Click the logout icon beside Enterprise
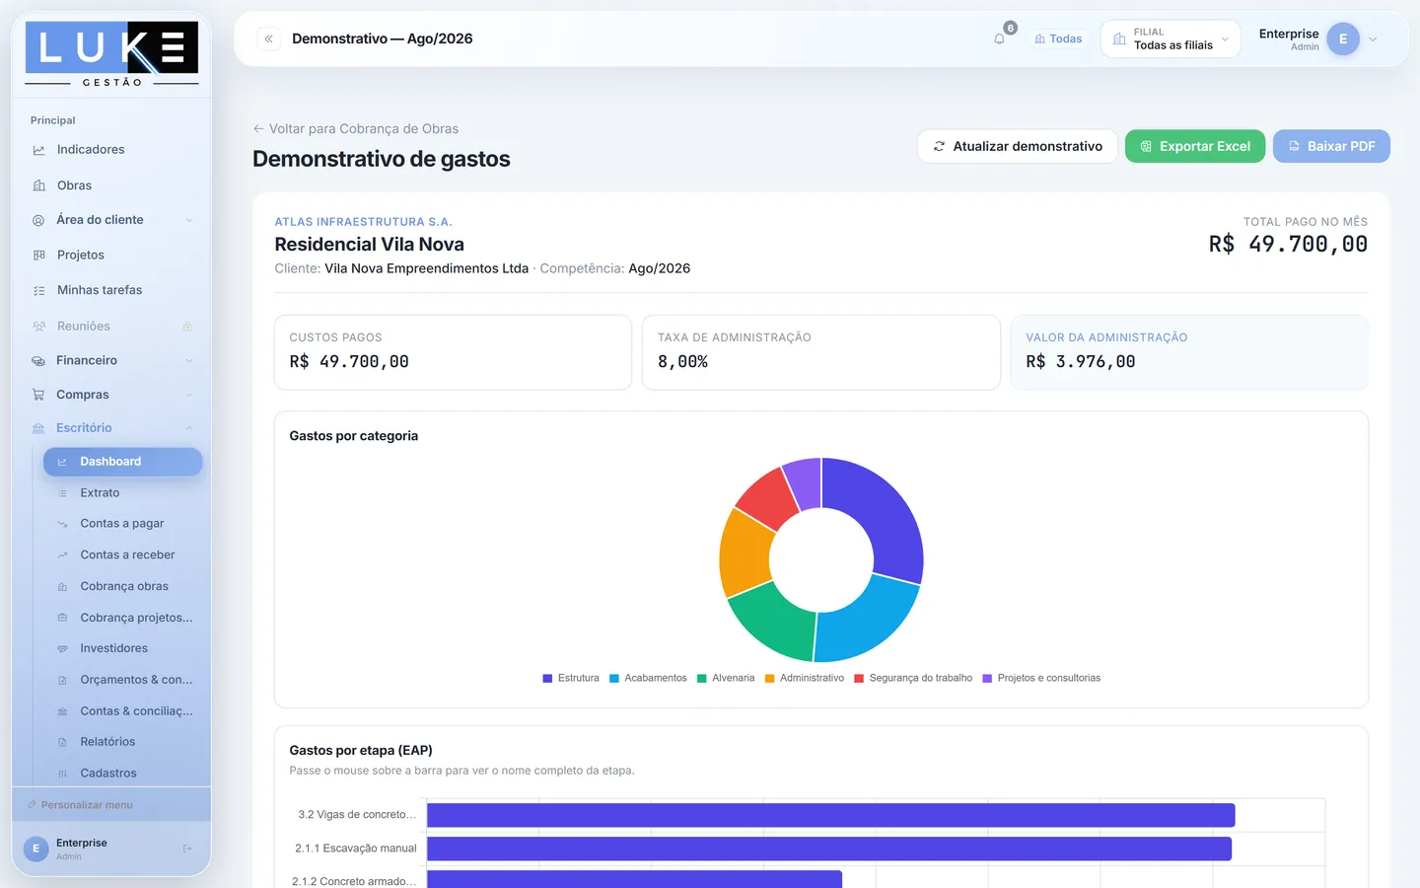Image resolution: width=1420 pixels, height=888 pixels. 187,849
